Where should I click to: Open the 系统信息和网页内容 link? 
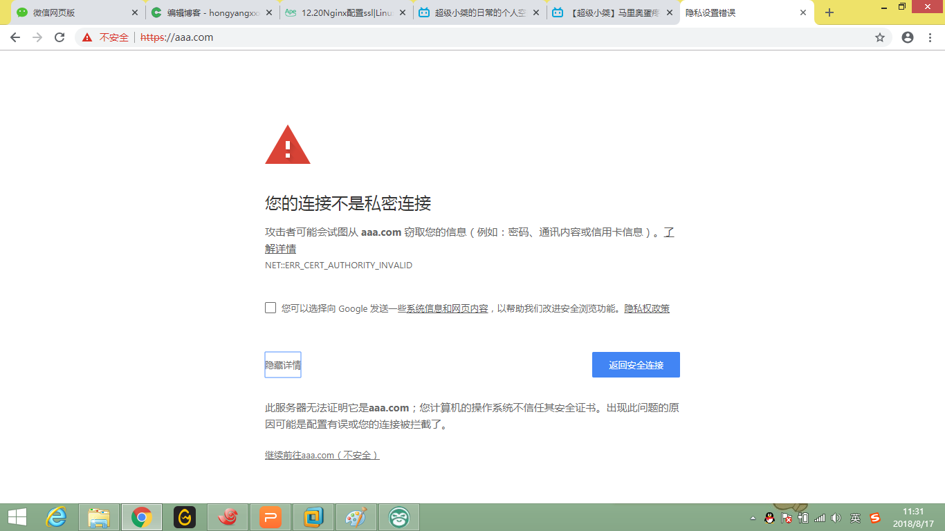447,308
